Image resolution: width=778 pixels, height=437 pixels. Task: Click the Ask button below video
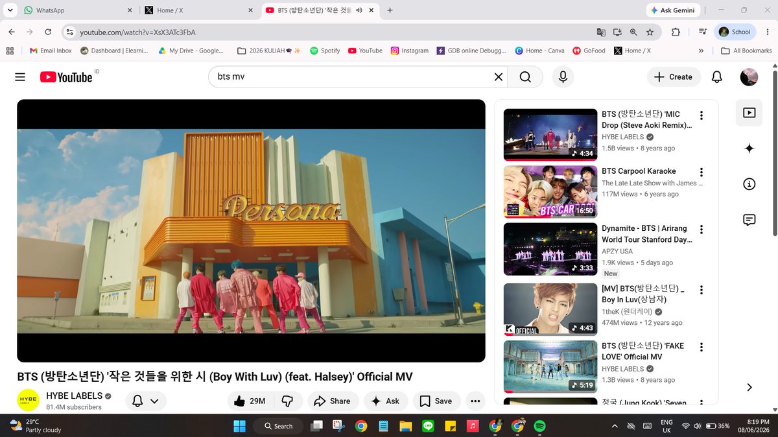point(386,401)
